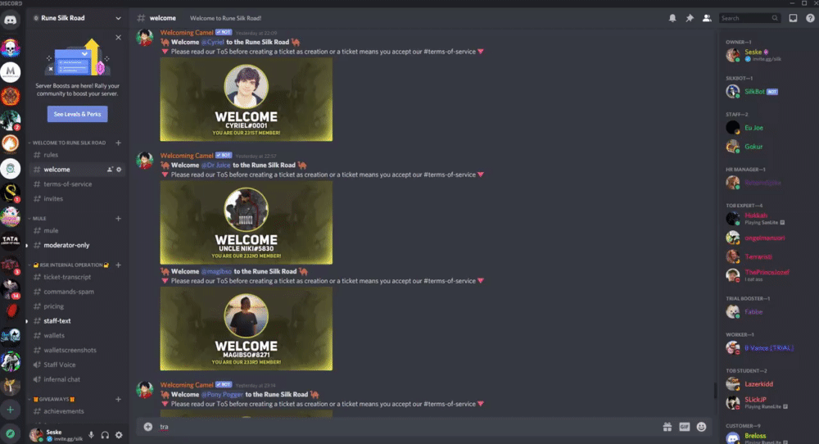Viewport: 819px width, 444px height.
Task: Send a Nitro gift
Action: coord(667,427)
